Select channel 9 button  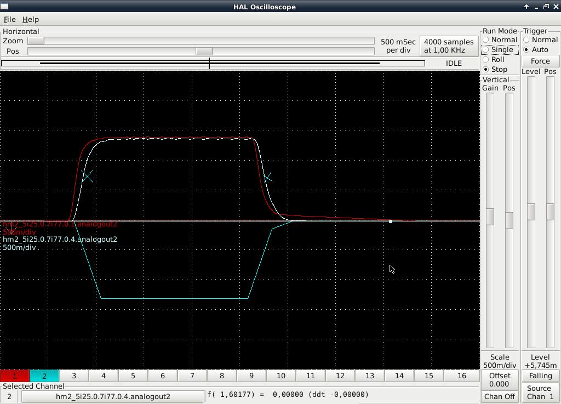pos(251,375)
